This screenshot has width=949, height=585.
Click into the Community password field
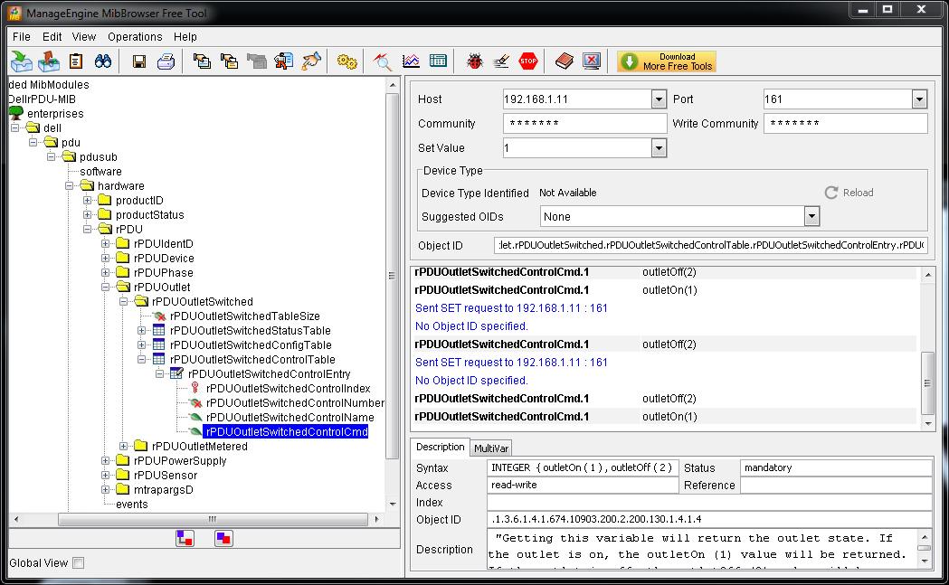click(x=584, y=123)
